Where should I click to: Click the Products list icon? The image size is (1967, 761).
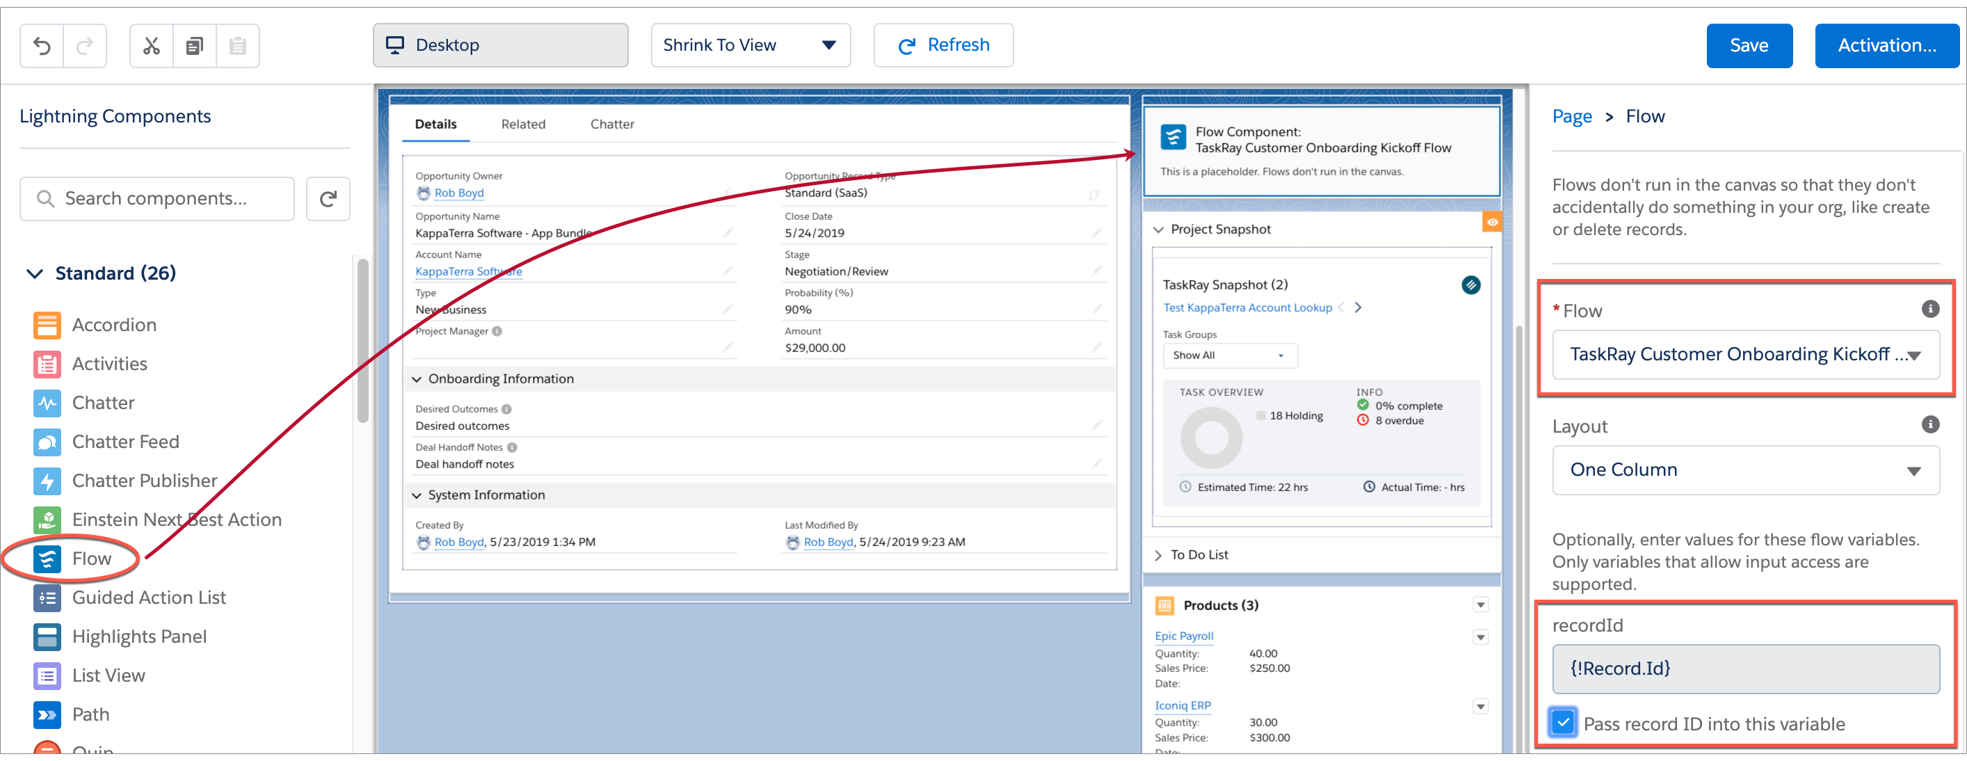(x=1164, y=606)
